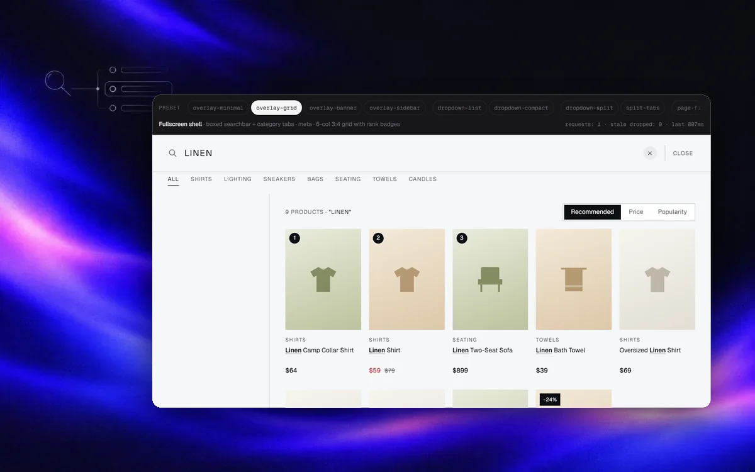Screen dimensions: 755x472
Task: Switch to the SEATING category tab
Action: [x=348, y=179]
